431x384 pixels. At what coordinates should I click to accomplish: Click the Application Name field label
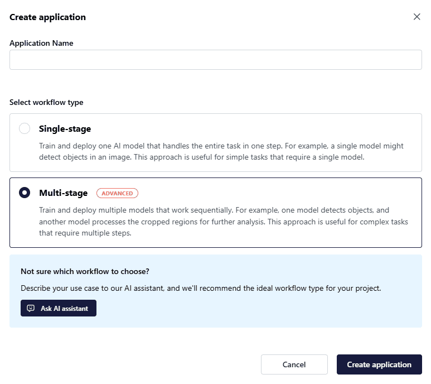coord(41,43)
